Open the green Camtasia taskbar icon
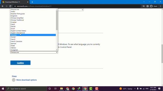163x91 pixels. tap(91, 89)
